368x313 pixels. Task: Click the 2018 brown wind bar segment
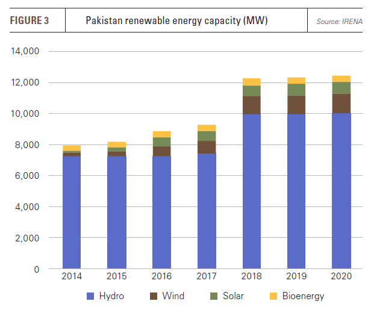[x=251, y=105]
